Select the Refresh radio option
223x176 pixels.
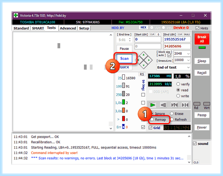[x=172, y=119]
